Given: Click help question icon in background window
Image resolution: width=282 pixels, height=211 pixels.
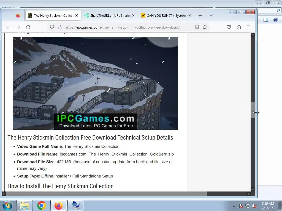Looking at the screenshot, I should click(x=275, y=20).
